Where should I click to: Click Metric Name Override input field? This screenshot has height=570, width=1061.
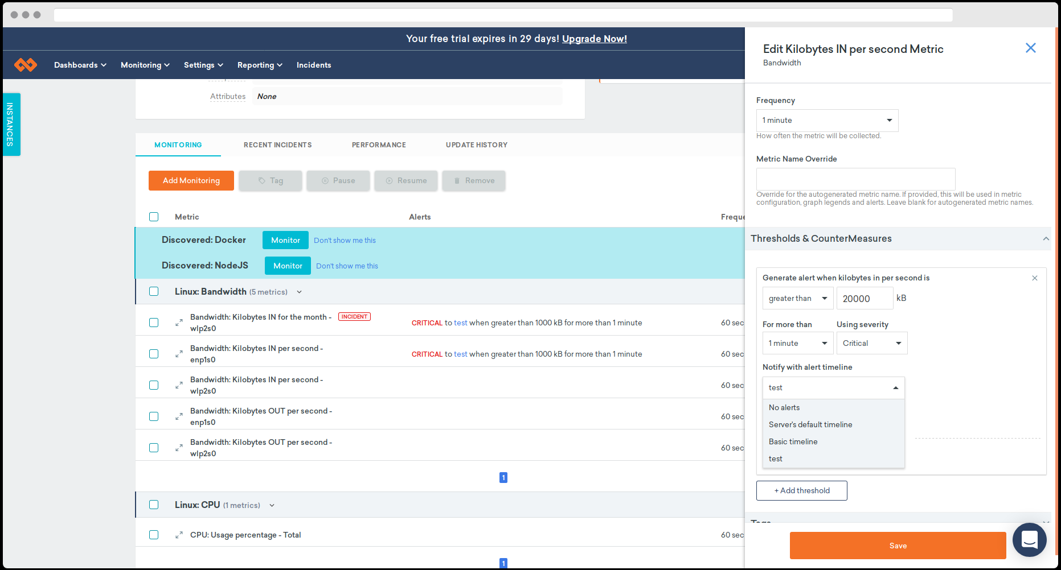pyautogui.click(x=855, y=179)
